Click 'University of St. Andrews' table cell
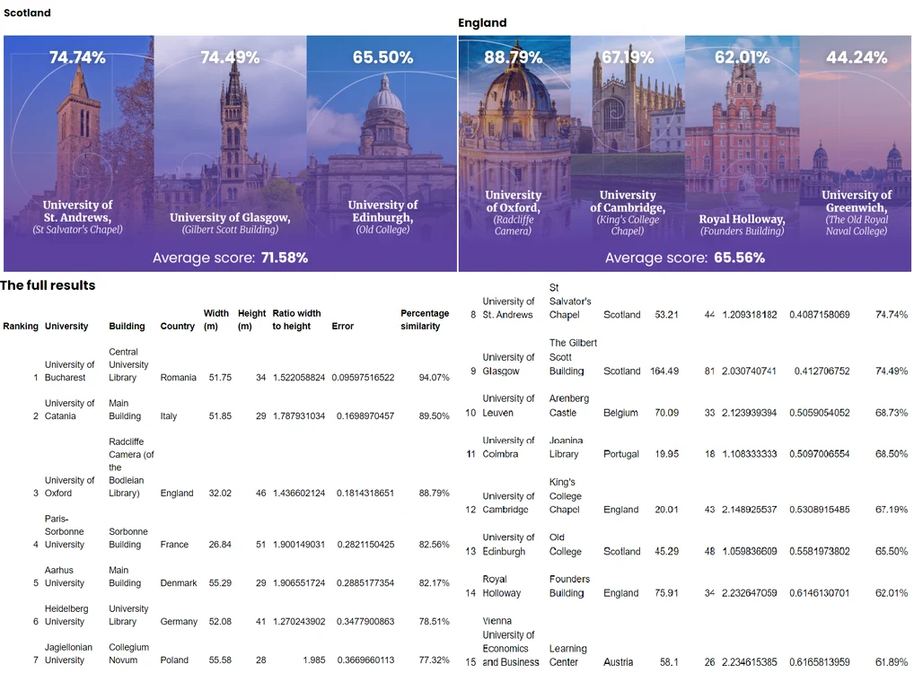This screenshot has width=914, height=673. tap(508, 308)
